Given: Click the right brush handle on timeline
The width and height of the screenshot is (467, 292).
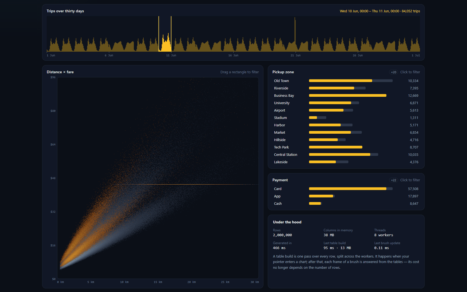Looking at the screenshot, I should tap(171, 34).
